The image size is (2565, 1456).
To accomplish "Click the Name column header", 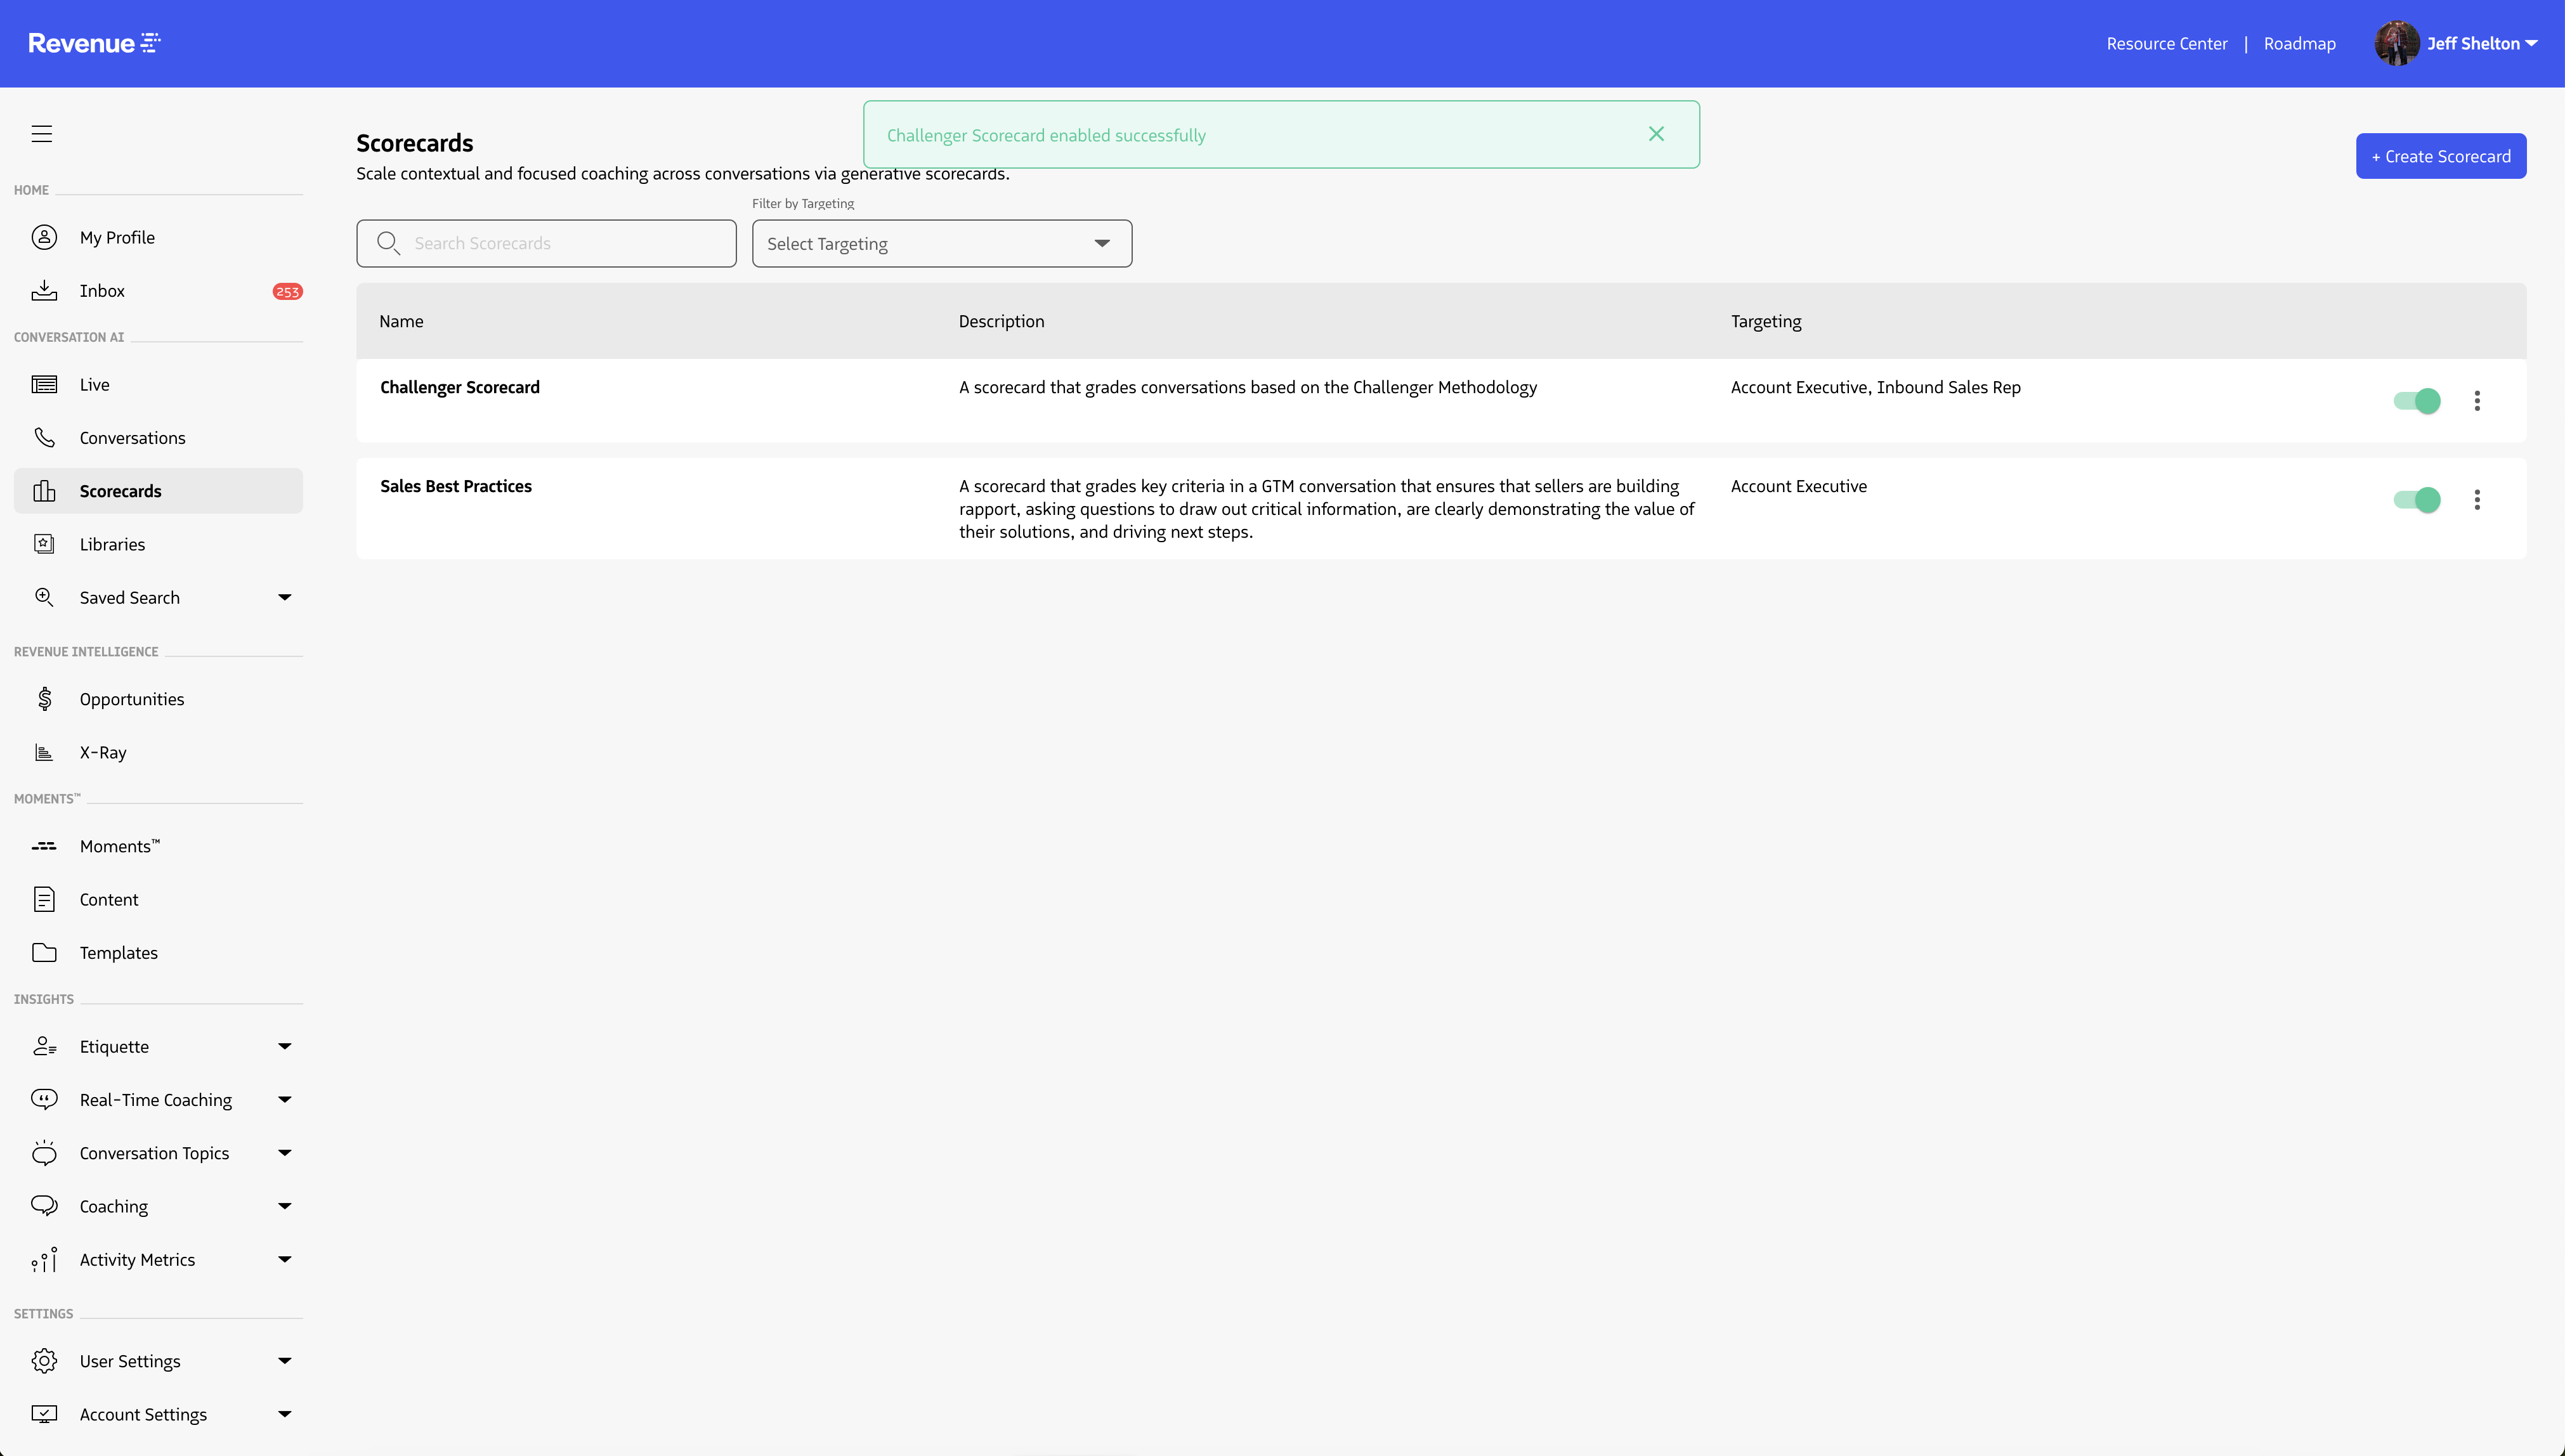I will (x=401, y=321).
